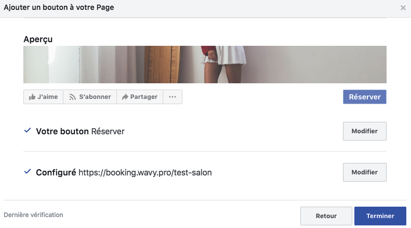411x228 pixels.
Task: Click the Dernière vérification label
Action: click(33, 215)
